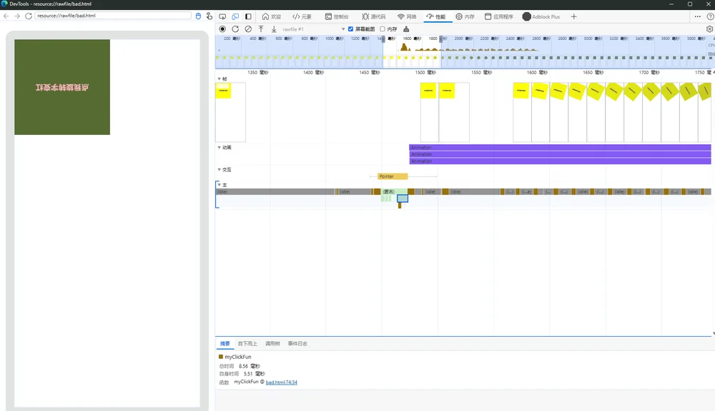Select the Pointer interaction bar
715x411 pixels.
click(x=393, y=176)
